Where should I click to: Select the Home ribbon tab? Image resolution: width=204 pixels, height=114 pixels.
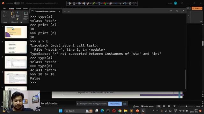click(x=11, y=9)
